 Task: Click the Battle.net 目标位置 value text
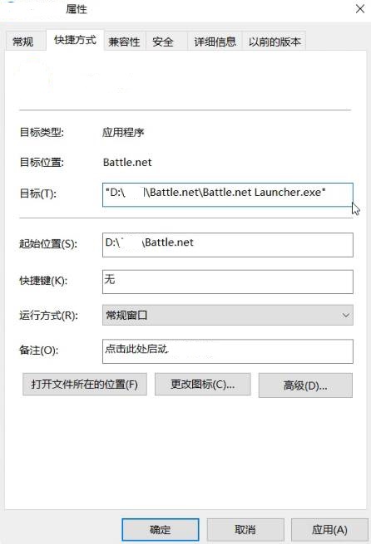[x=127, y=162]
